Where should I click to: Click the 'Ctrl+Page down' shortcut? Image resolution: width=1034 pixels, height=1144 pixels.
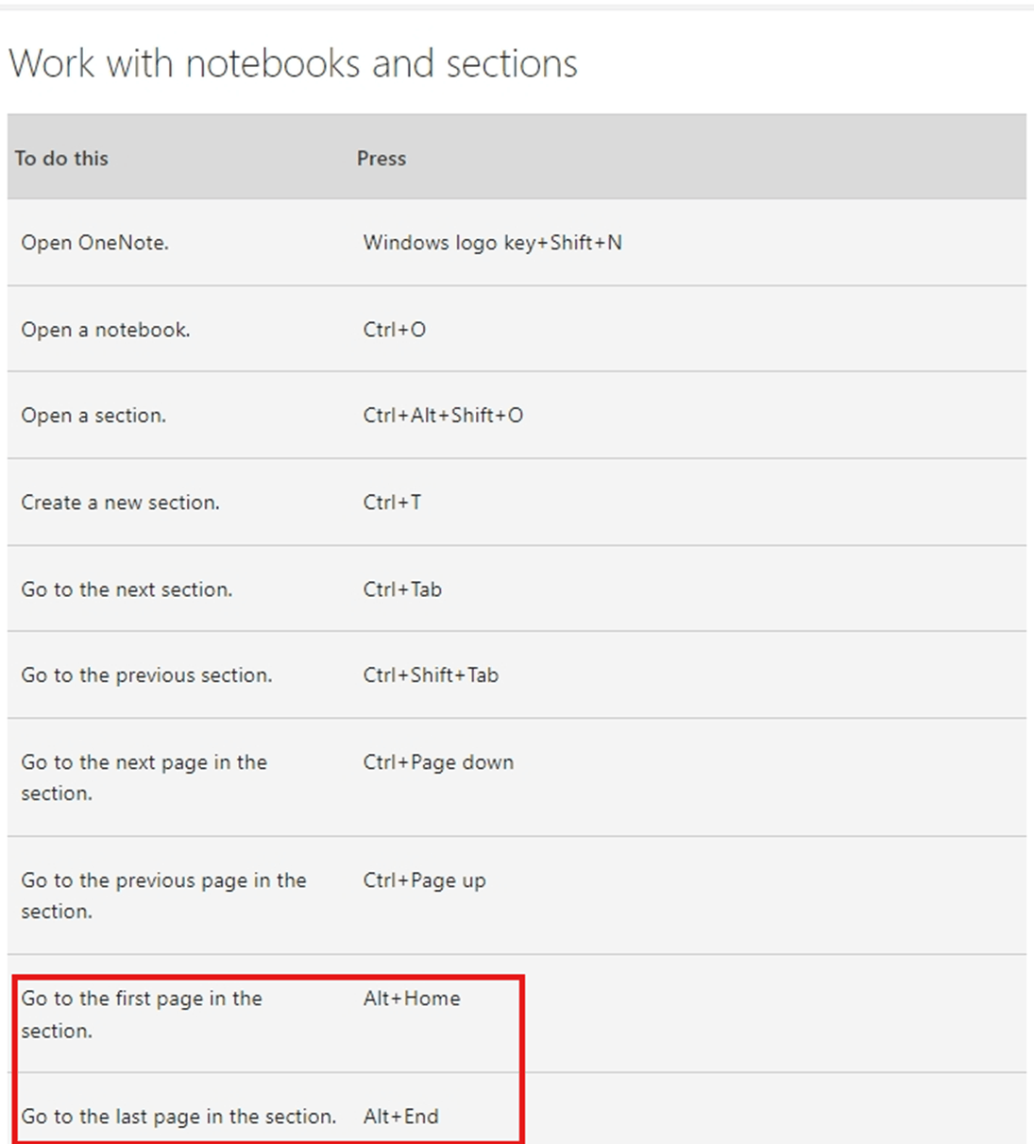tap(438, 761)
